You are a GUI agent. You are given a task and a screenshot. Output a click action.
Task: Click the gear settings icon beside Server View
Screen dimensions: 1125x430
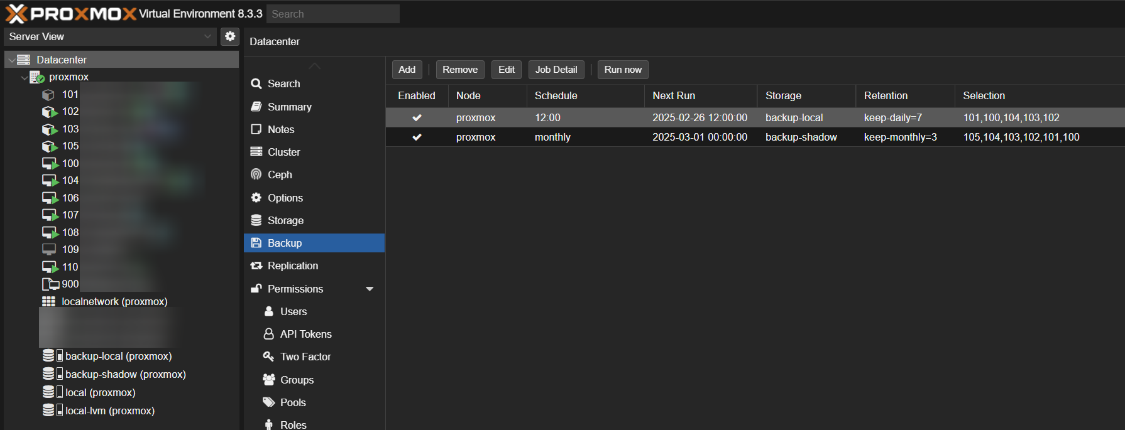(230, 36)
